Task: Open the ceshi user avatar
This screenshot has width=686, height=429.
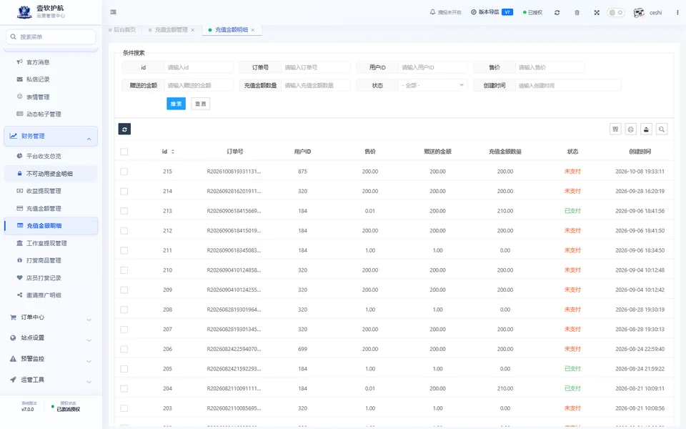Action: click(639, 13)
